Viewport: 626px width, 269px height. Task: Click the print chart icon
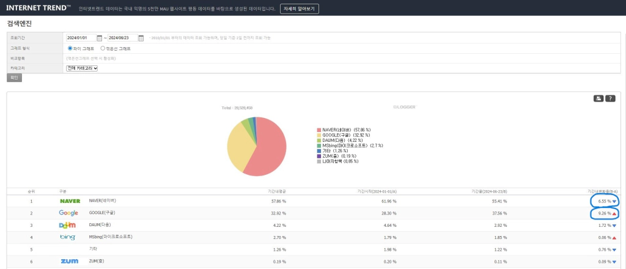598,98
